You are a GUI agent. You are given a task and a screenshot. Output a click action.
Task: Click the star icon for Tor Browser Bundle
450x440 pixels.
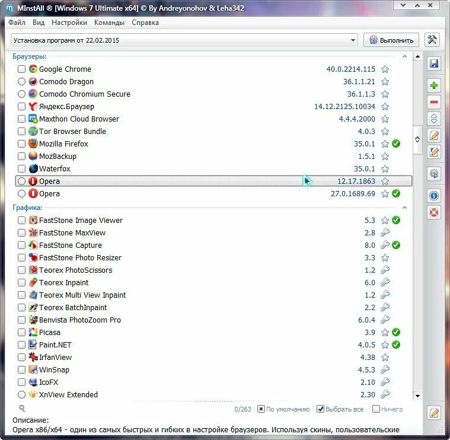pyautogui.click(x=385, y=132)
